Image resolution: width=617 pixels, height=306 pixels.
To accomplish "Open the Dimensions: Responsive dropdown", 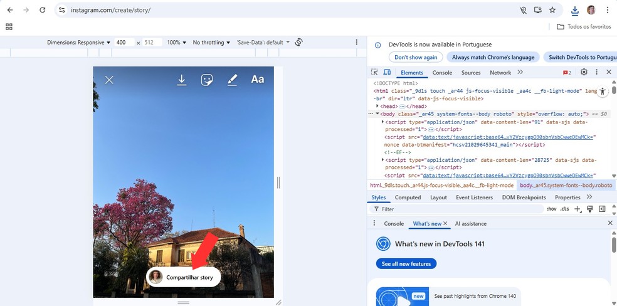I will coord(79,43).
